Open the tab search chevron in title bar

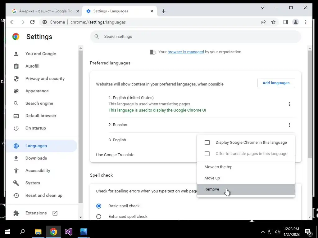click(x=262, y=8)
